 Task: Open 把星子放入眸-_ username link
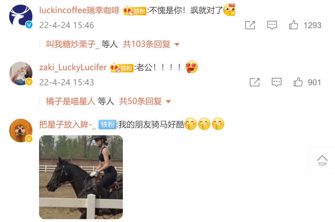tap(67, 124)
